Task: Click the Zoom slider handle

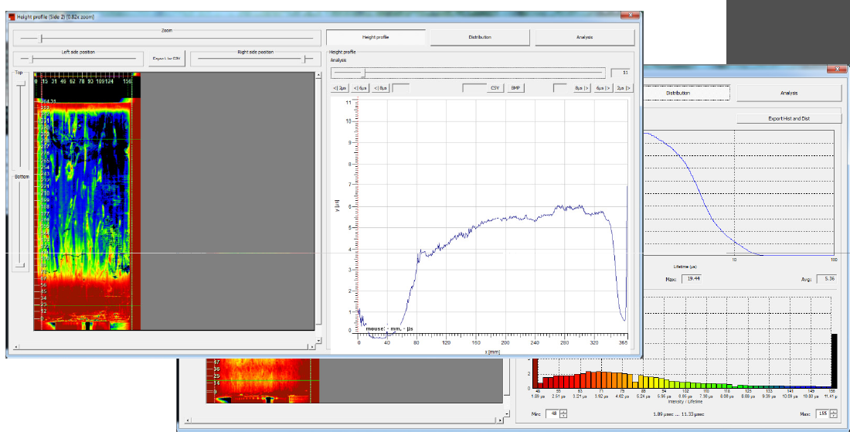Action: (x=41, y=37)
